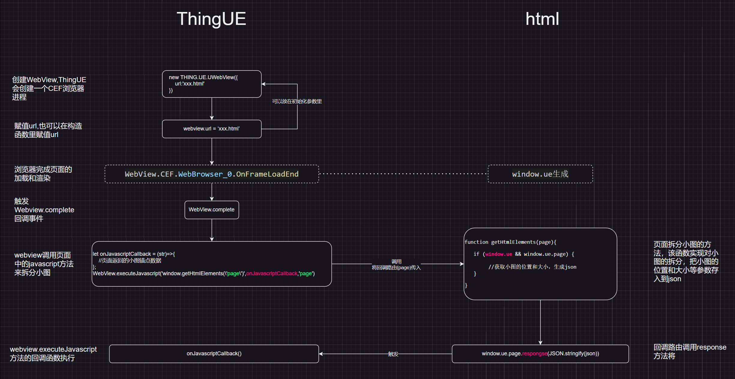Select the note '触发 Webview.complete 回调事件'
Viewport: 735px width, 379px height.
point(44,210)
